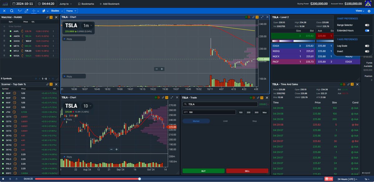Set quantity to 100 preset button
The image size is (374, 182).
241,112
